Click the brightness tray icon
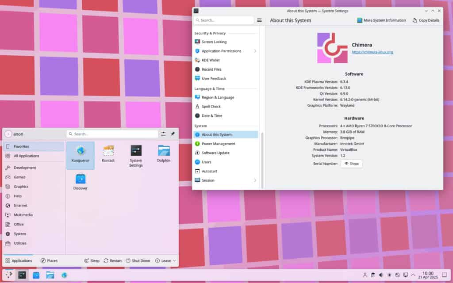This screenshot has width=453, height=283. pos(389,275)
